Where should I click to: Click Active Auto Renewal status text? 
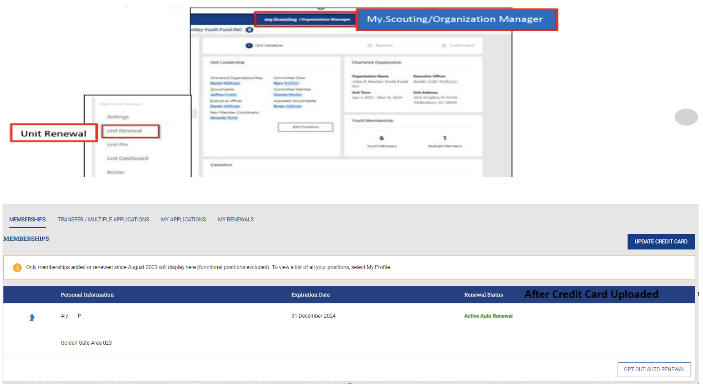(488, 316)
